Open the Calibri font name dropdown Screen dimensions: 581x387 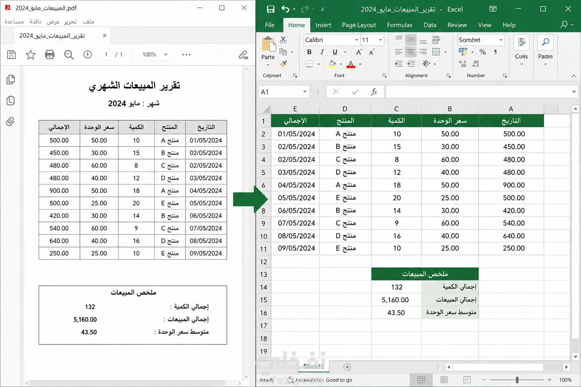[356, 40]
